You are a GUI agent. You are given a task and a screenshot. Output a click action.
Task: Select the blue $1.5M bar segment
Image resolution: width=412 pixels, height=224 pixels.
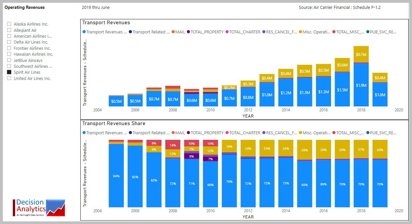pos(342,89)
